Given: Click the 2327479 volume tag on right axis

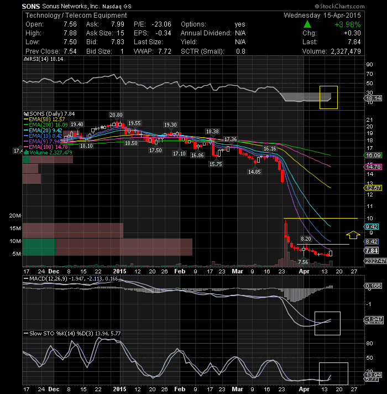Looking at the screenshot, I should 376,261.
